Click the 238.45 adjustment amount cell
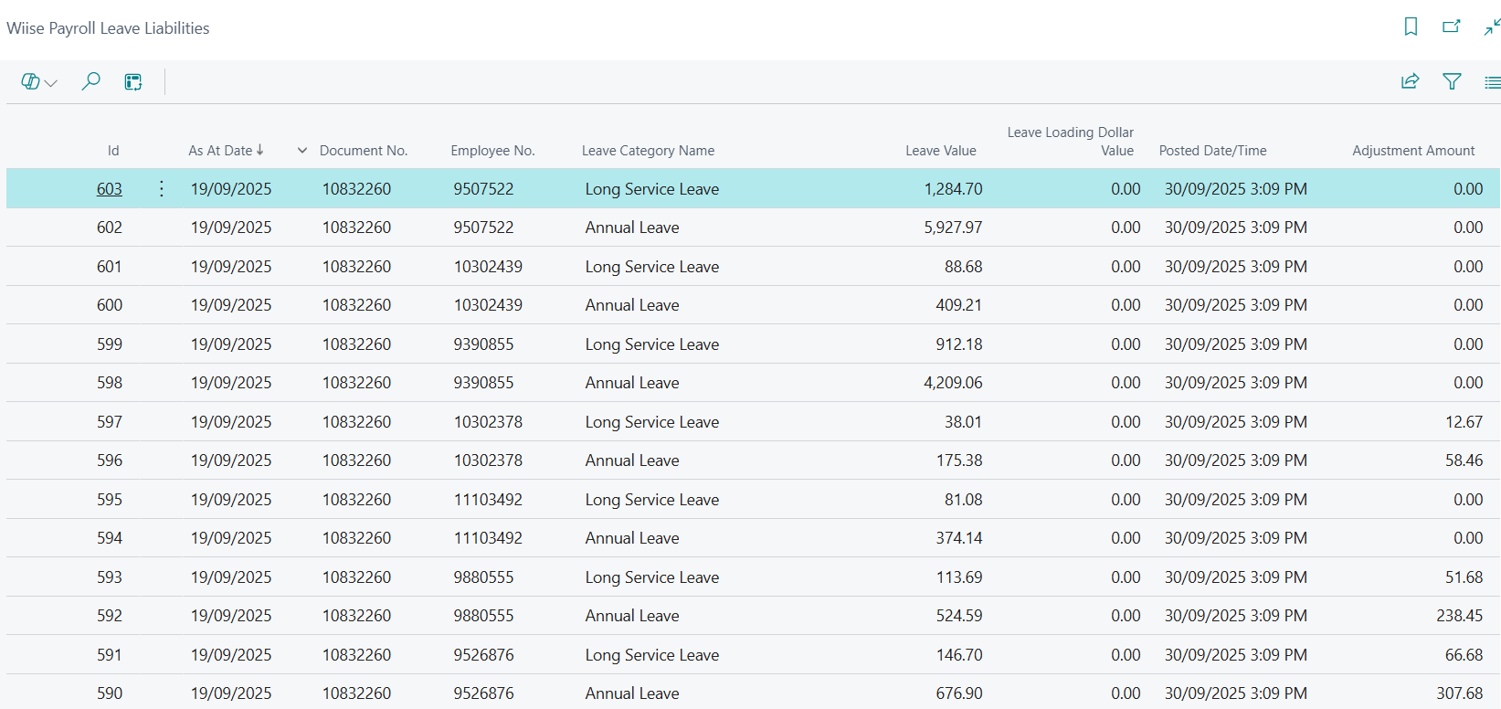This screenshot has height=709, width=1501. (x=1459, y=616)
